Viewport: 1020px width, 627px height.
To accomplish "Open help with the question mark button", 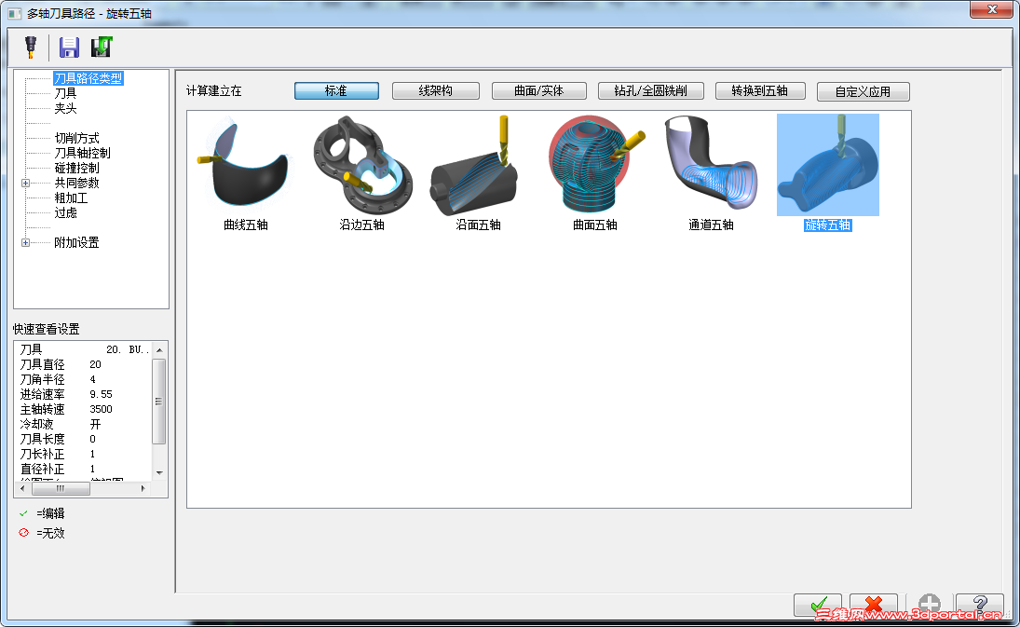I will click(980, 605).
